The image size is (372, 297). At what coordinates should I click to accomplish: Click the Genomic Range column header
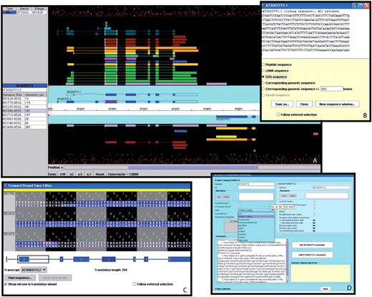[x=13, y=94]
